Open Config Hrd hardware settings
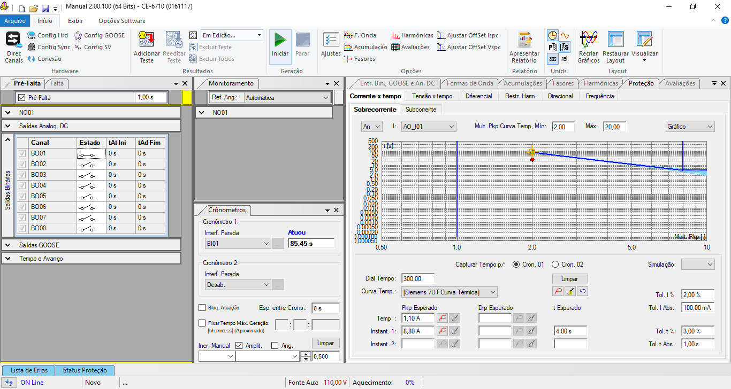The image size is (731, 389). click(x=47, y=35)
